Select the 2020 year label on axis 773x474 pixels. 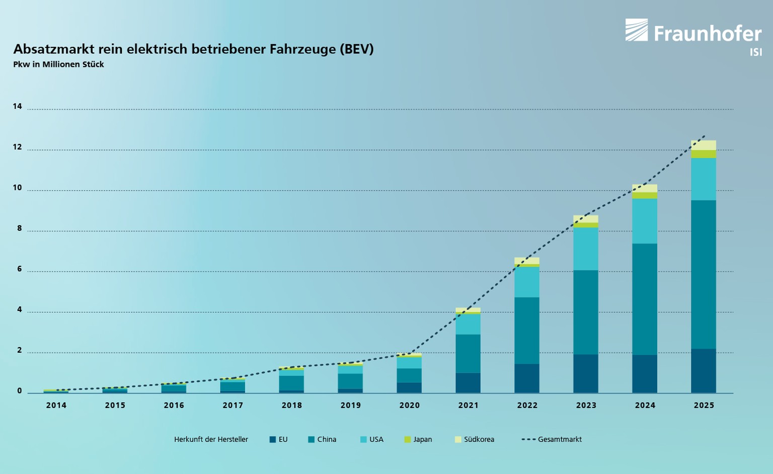click(x=409, y=405)
